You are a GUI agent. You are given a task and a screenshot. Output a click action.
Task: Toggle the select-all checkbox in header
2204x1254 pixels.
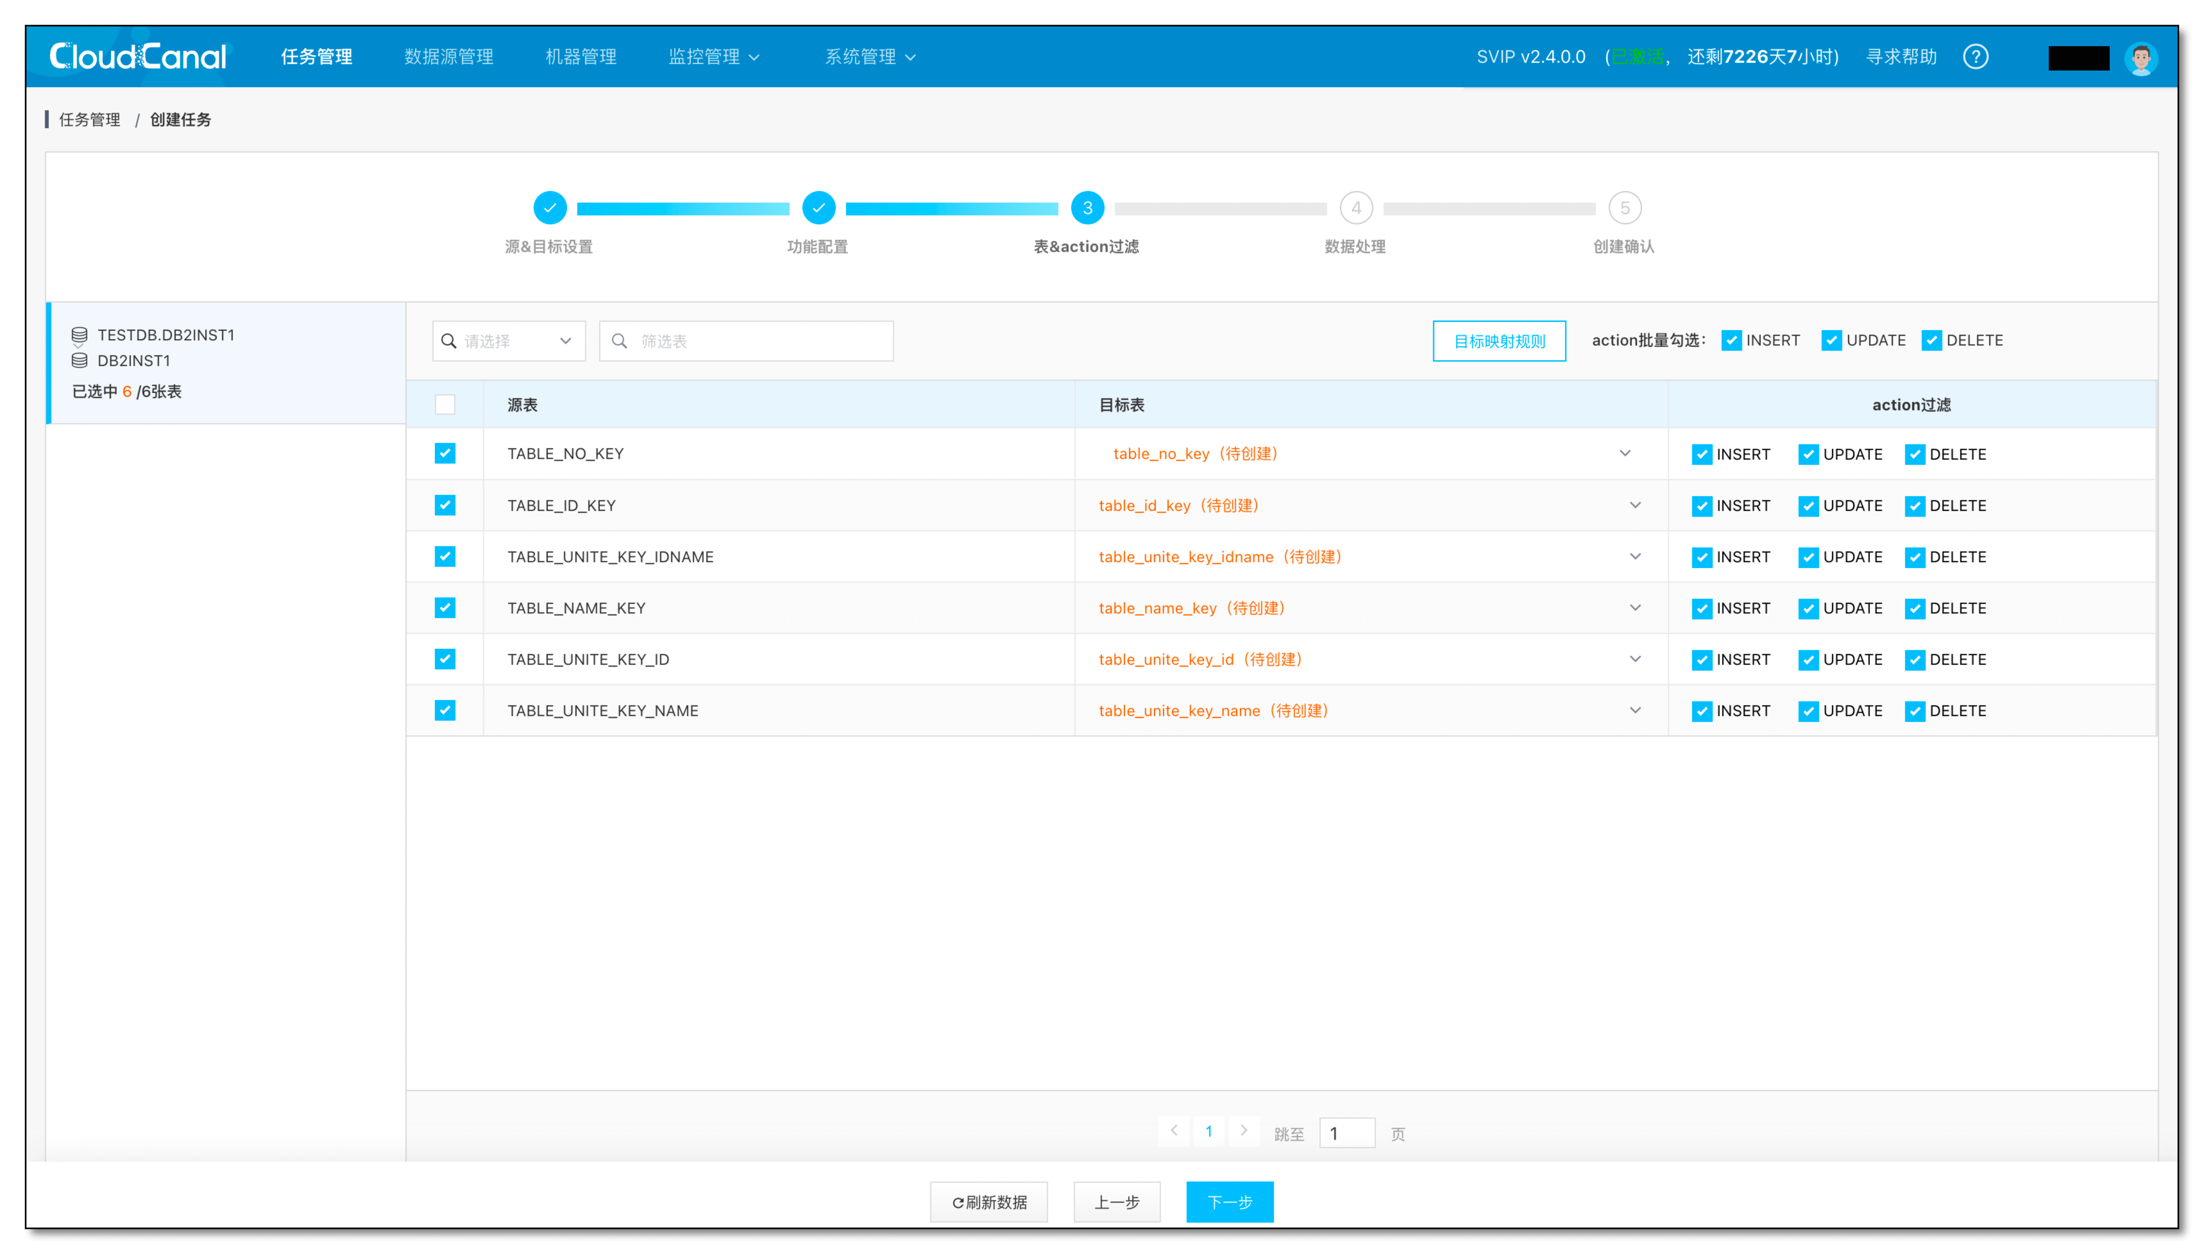point(445,405)
